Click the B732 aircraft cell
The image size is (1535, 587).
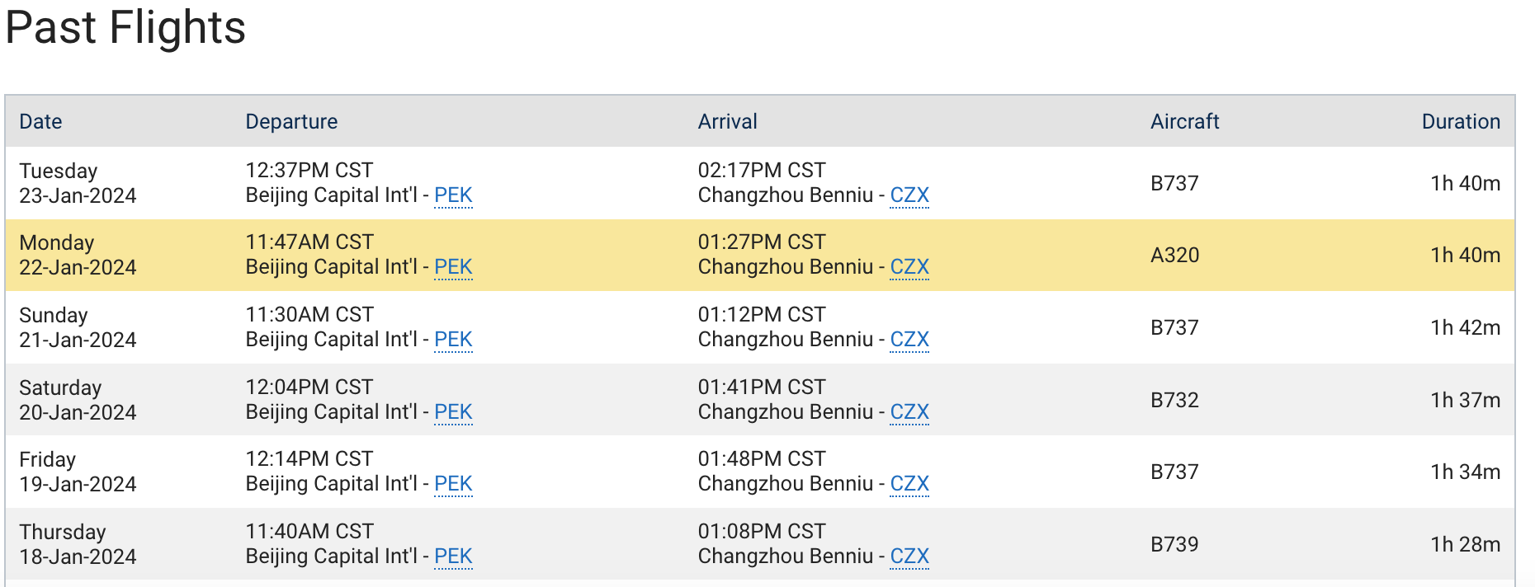(x=1174, y=401)
